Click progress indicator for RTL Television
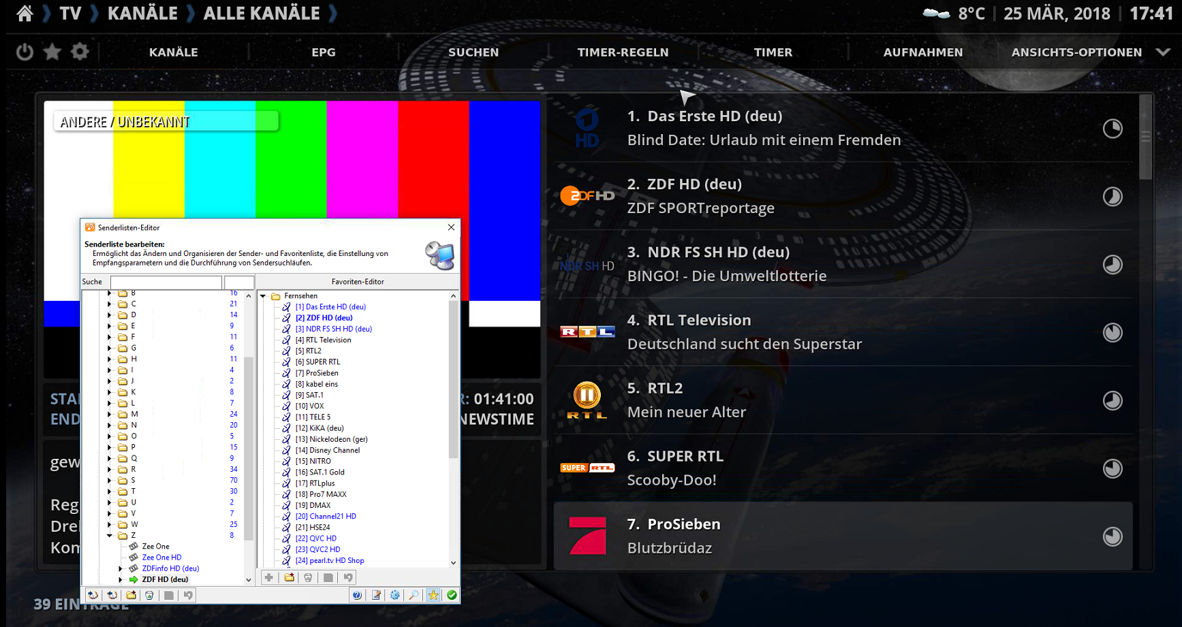1182x627 pixels. point(1113,332)
